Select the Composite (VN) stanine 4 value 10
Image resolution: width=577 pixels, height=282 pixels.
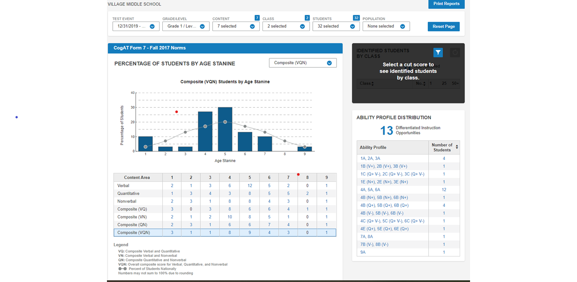coord(230,217)
